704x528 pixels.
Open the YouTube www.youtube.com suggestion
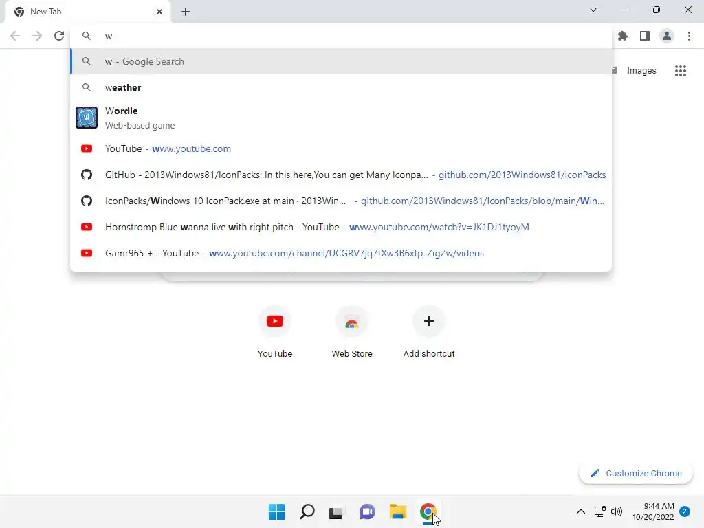point(341,148)
